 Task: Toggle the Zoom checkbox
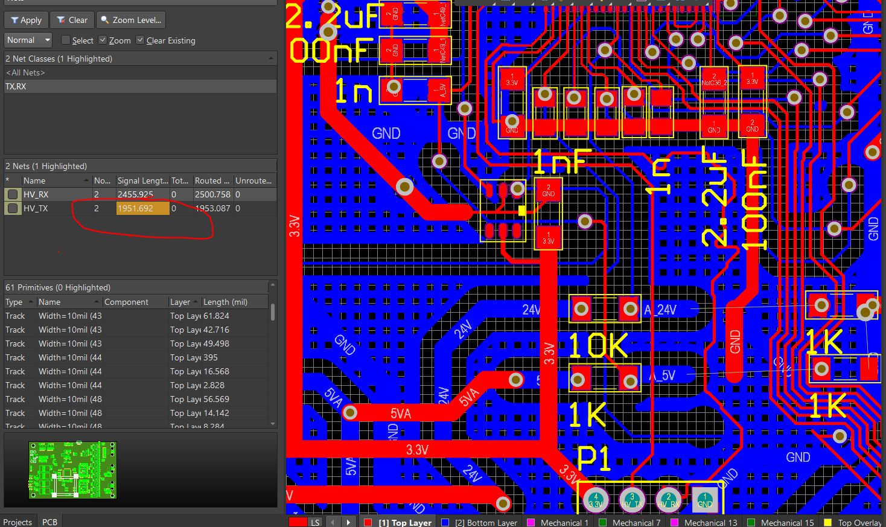click(103, 40)
